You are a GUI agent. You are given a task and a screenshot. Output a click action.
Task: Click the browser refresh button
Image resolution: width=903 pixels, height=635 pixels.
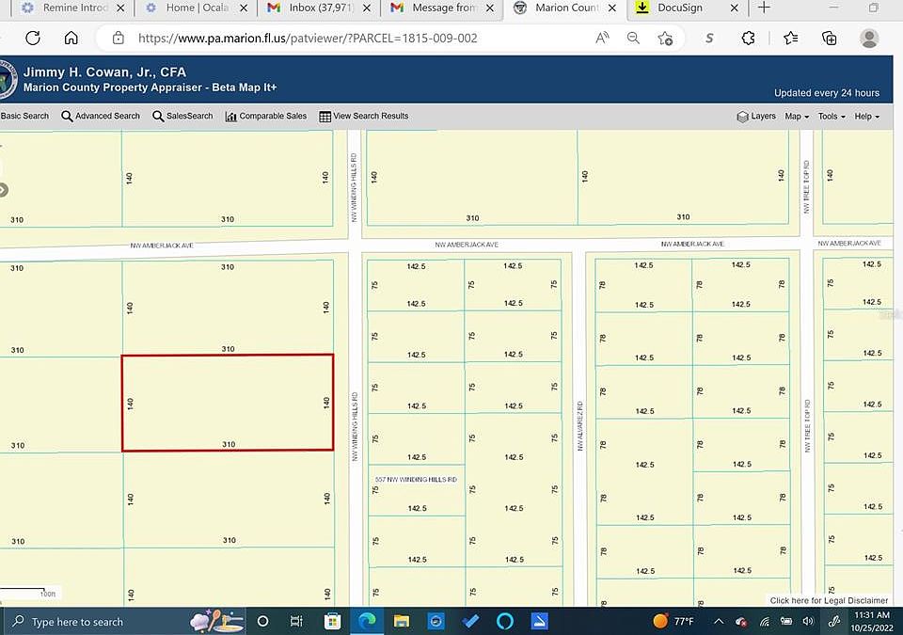click(33, 39)
